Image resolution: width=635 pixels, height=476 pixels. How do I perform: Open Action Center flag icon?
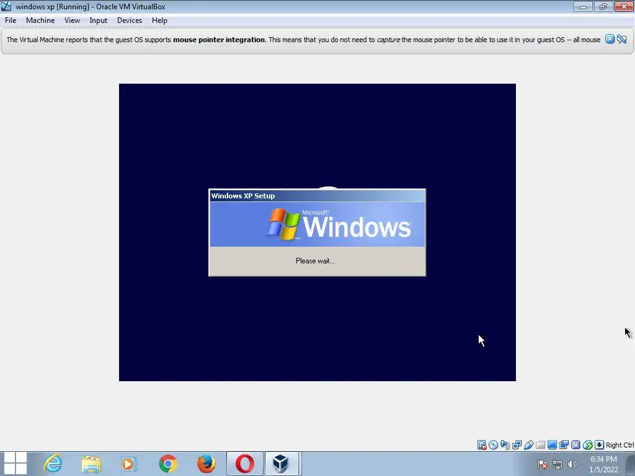tap(543, 464)
